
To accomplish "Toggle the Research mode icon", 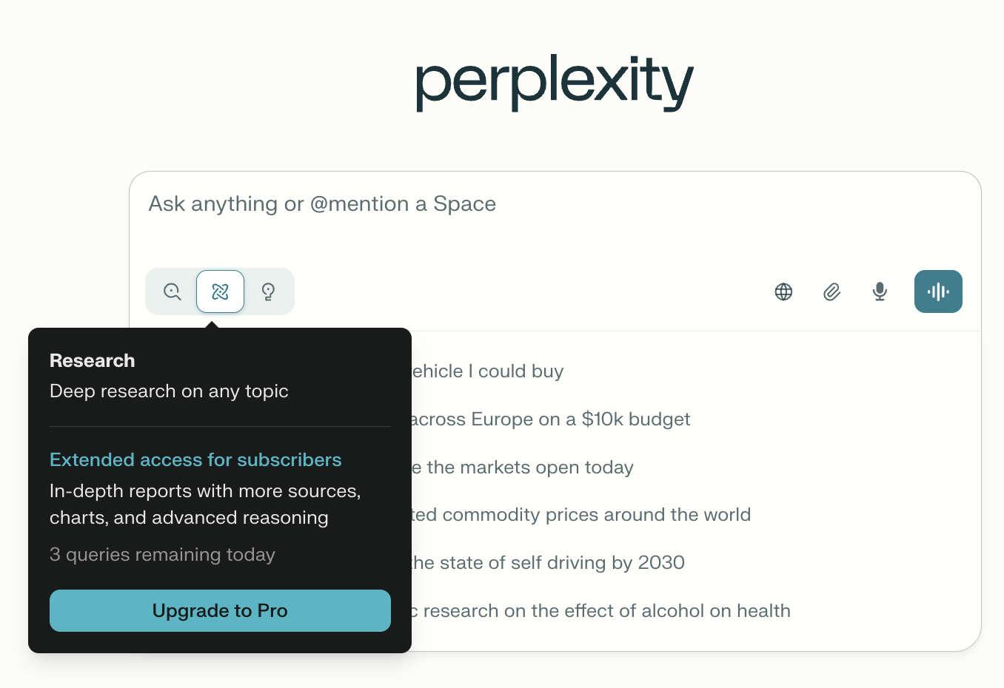I will [x=220, y=291].
